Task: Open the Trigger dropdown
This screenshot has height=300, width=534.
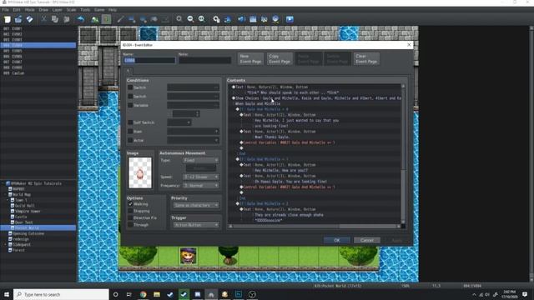Action: pos(196,225)
